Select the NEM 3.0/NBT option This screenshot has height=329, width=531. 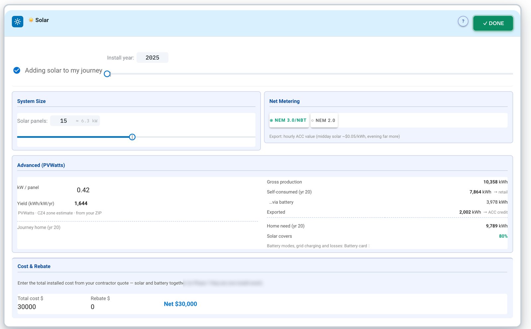pyautogui.click(x=289, y=120)
